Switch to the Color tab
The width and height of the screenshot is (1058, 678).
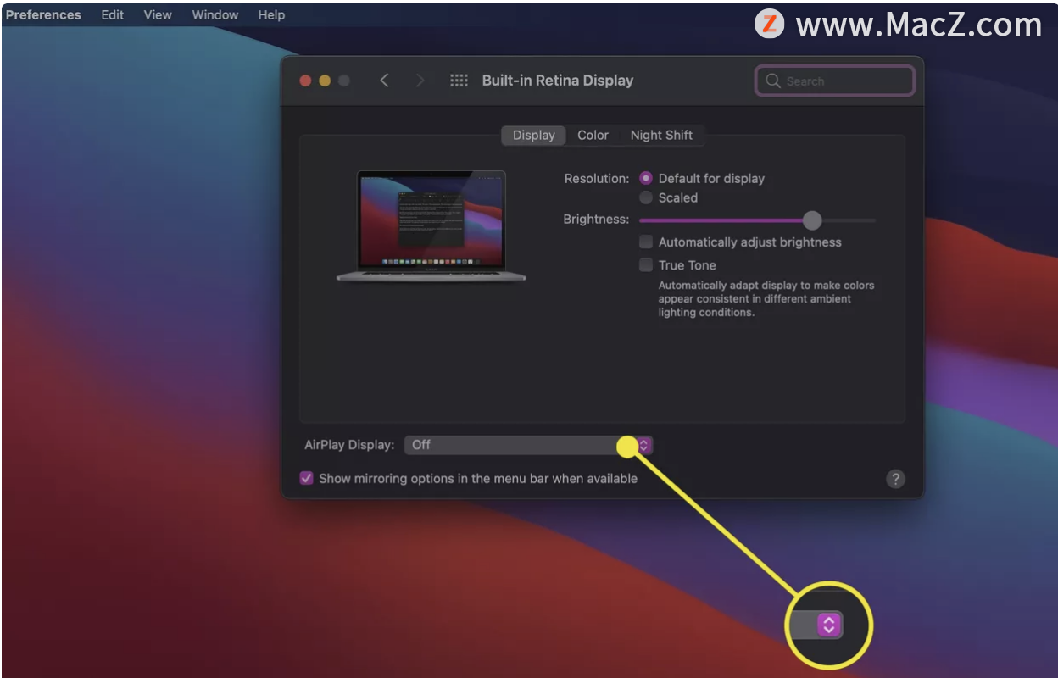point(593,135)
